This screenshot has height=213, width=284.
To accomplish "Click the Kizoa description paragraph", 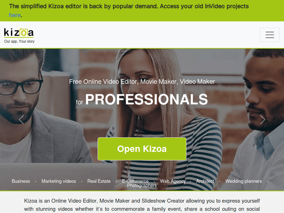I will point(142,205).
